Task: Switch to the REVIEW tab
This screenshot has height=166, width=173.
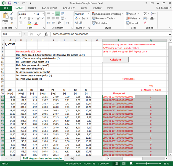Action: (97, 8)
